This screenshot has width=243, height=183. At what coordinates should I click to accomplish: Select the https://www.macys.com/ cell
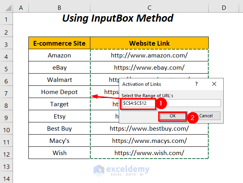(149, 140)
